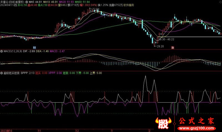This screenshot has width=222, height=132.
Task: Jump to month 12 on the time axis
Action: (x=77, y=131)
